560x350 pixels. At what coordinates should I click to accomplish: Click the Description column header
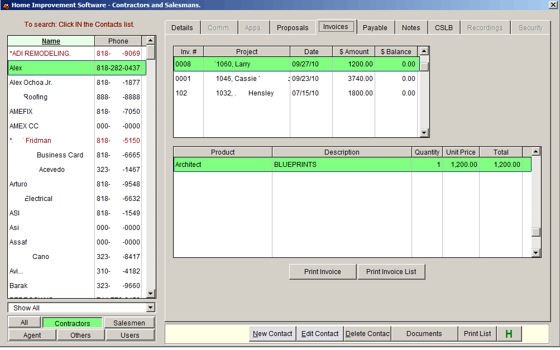[x=342, y=152]
